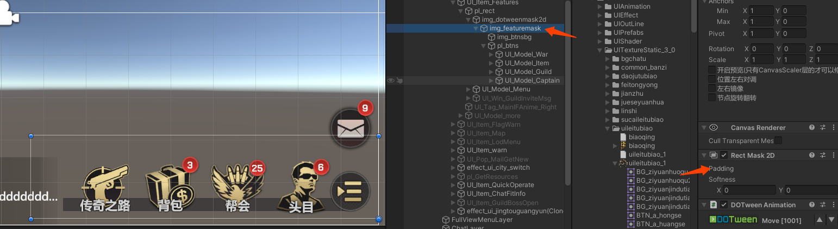This screenshot has width=838, height=229.
Task: Open Rect Mask 2D help icon
Action: click(811, 156)
